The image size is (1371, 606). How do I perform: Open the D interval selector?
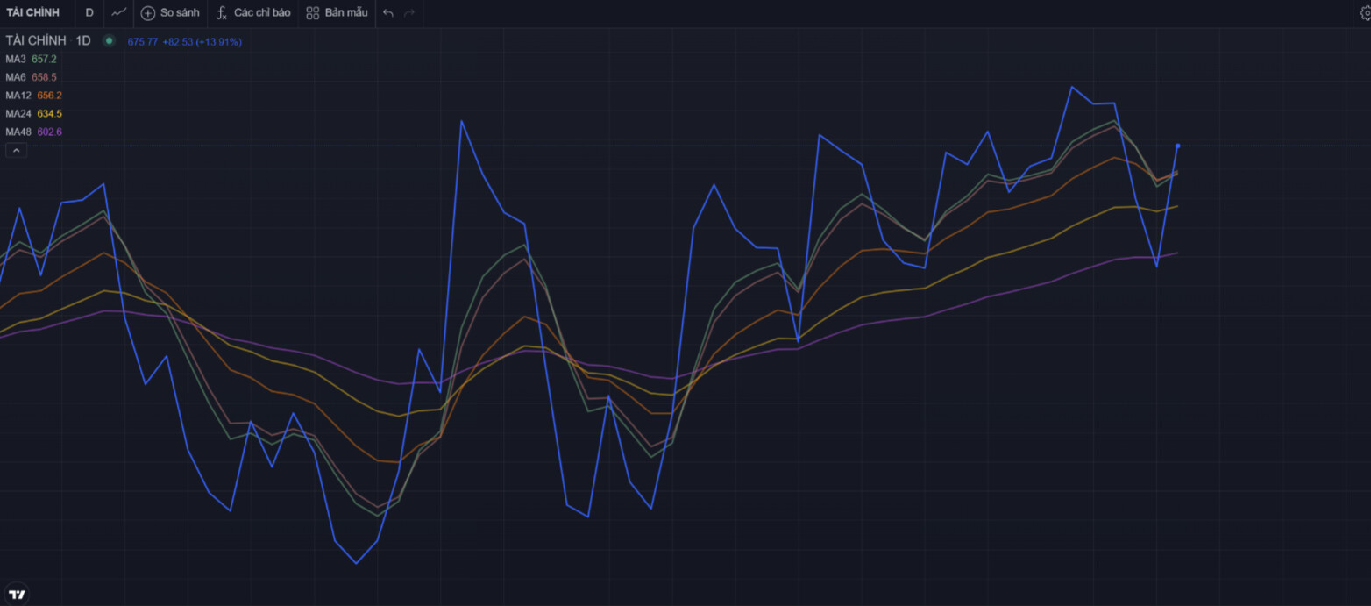[89, 12]
